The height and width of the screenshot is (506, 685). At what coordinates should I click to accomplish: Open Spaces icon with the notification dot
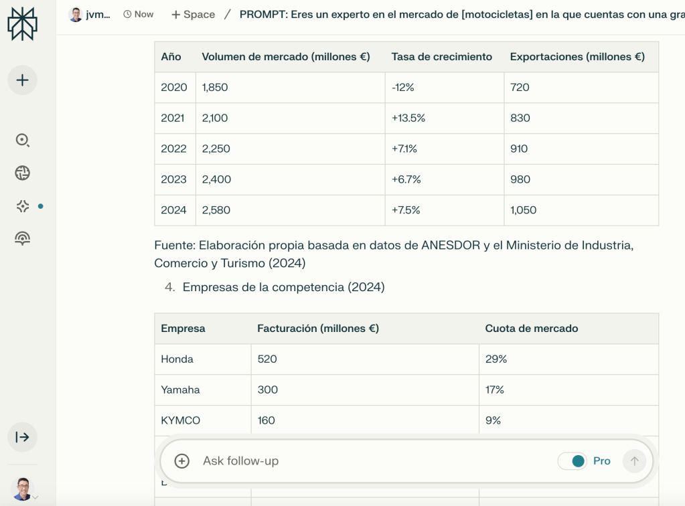22,207
